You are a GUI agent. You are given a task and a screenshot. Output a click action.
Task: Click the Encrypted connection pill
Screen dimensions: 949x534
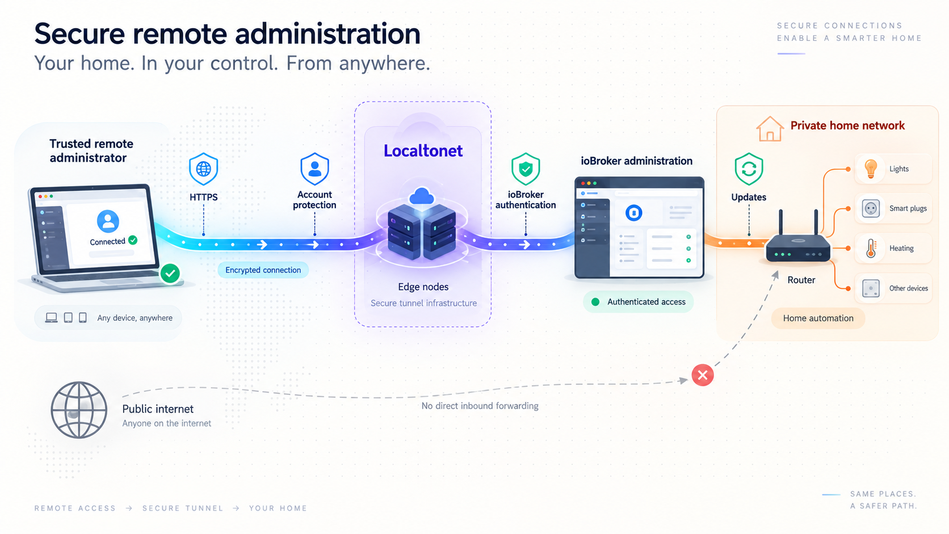[263, 270]
